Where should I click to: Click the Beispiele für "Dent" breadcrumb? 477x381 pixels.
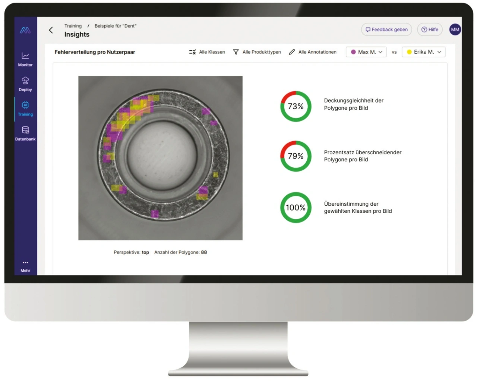coord(116,26)
